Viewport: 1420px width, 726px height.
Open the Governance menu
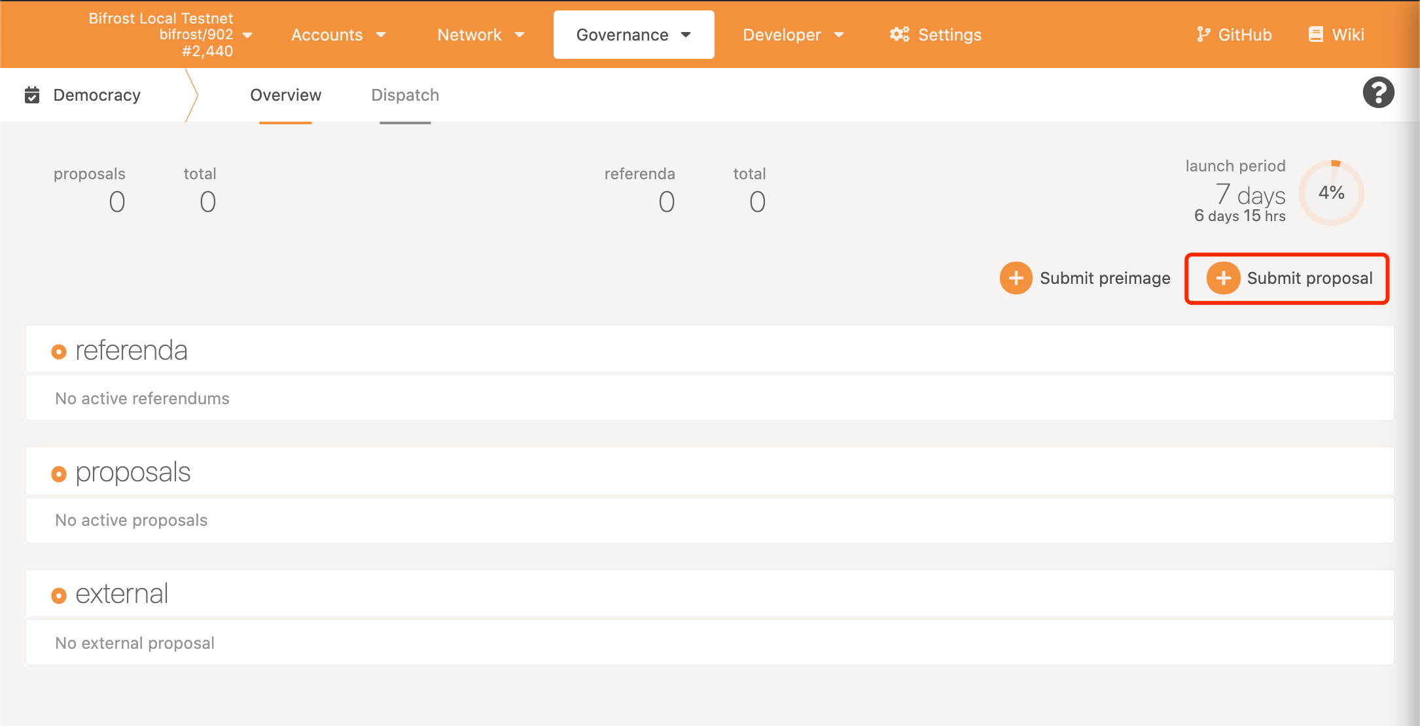point(633,35)
